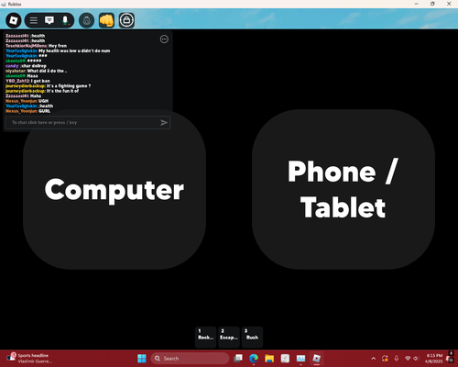Choose the Computer device option

tap(114, 189)
